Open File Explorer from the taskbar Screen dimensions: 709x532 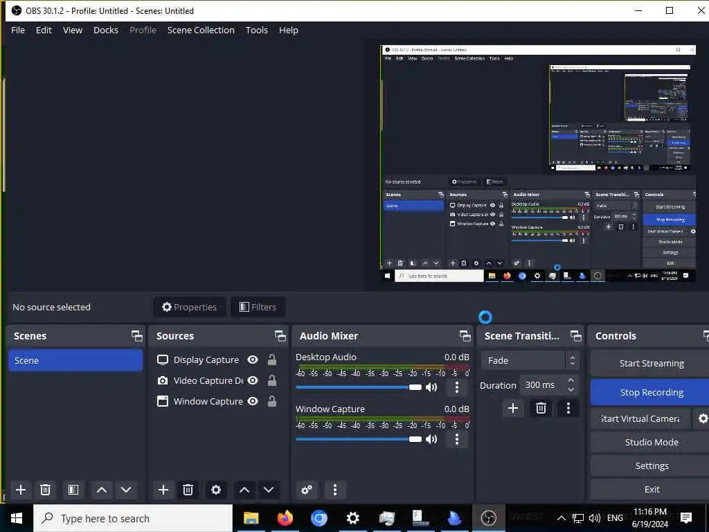click(x=251, y=518)
